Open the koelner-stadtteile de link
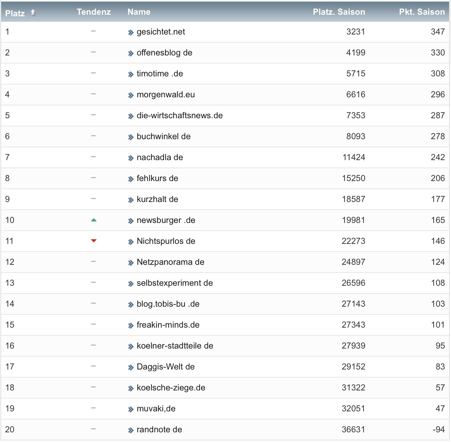 [175, 346]
